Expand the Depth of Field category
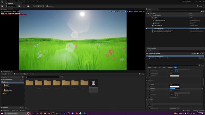 [147, 102]
